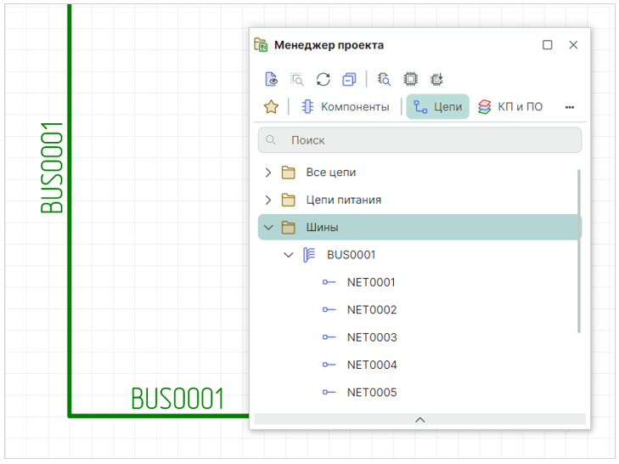Click the bottom panel collapse chevron bar
The width and height of the screenshot is (619, 464).
click(419, 419)
